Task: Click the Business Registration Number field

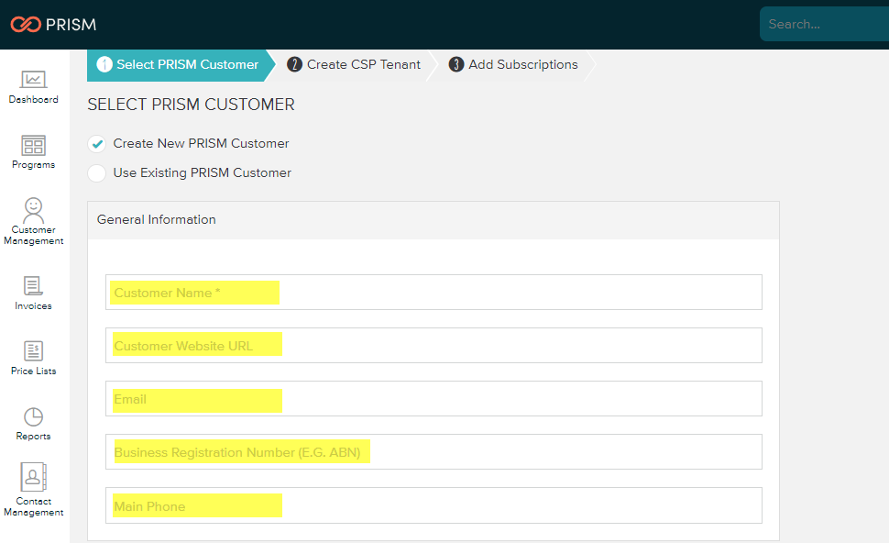Action: click(434, 452)
